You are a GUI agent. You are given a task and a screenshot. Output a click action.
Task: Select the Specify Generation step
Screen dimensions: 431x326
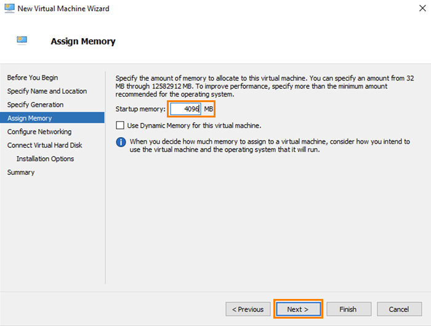point(35,105)
